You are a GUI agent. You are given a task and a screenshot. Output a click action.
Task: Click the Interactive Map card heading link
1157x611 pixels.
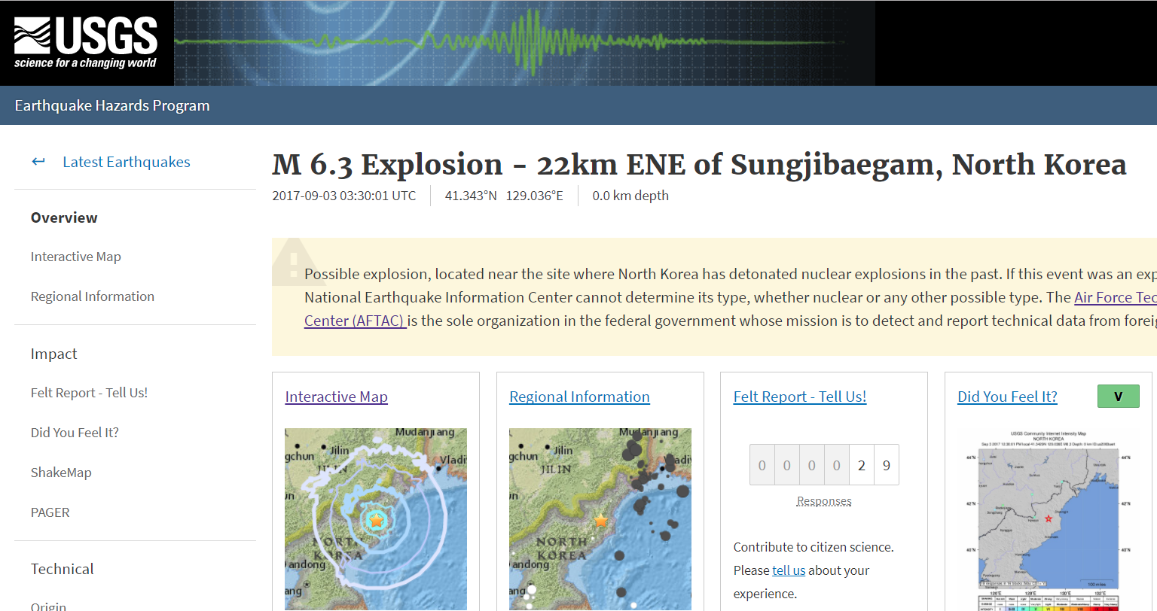[x=336, y=397]
